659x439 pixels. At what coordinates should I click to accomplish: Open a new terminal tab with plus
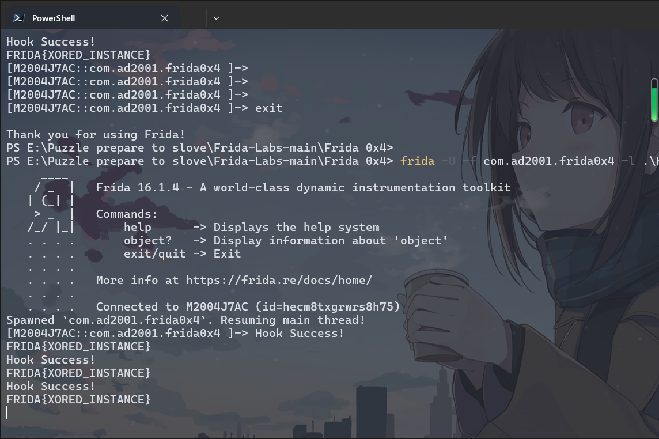coord(195,18)
